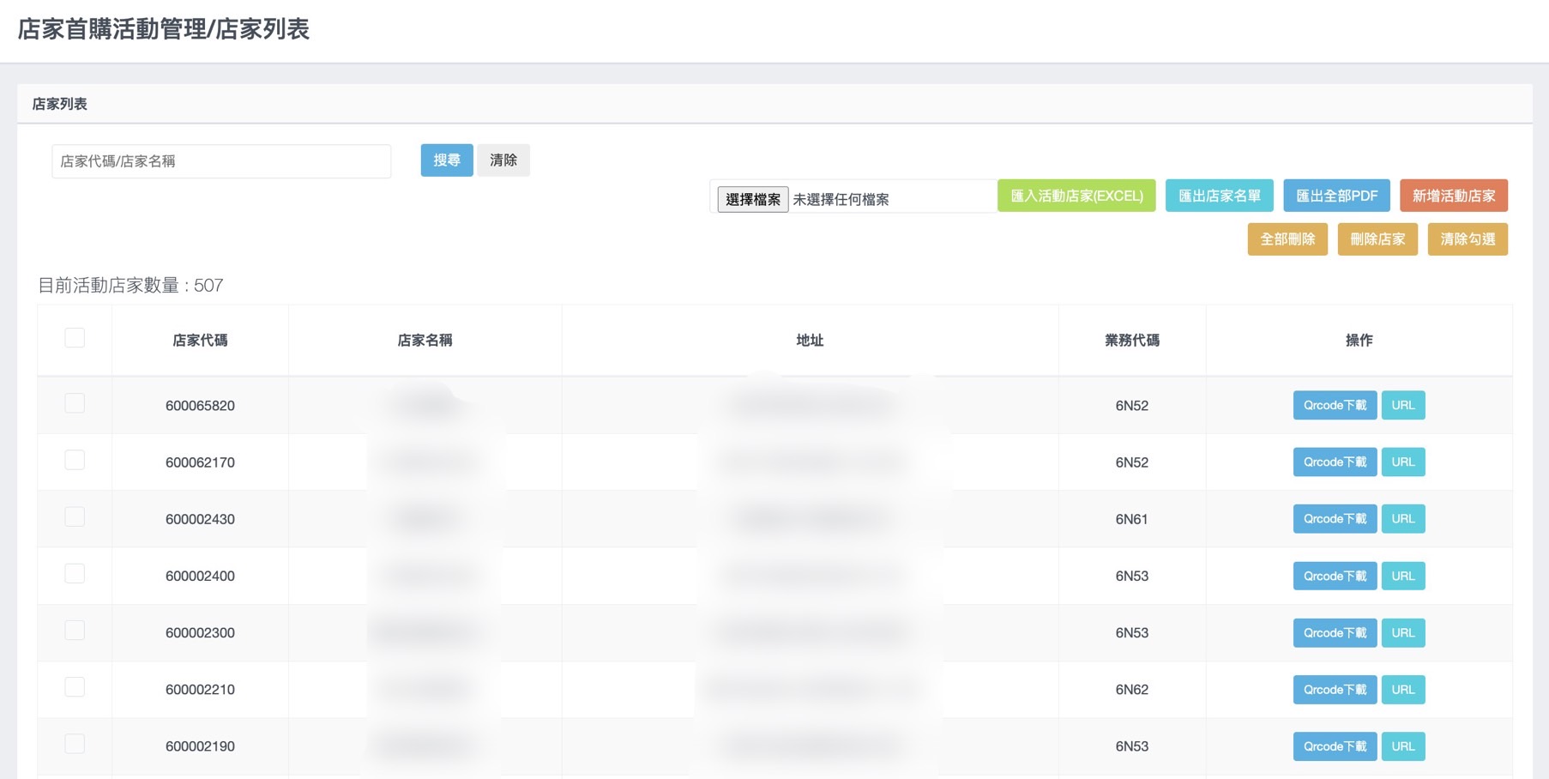Click the 搜尋 search button
Screen dimensions: 1549x779
(446, 160)
